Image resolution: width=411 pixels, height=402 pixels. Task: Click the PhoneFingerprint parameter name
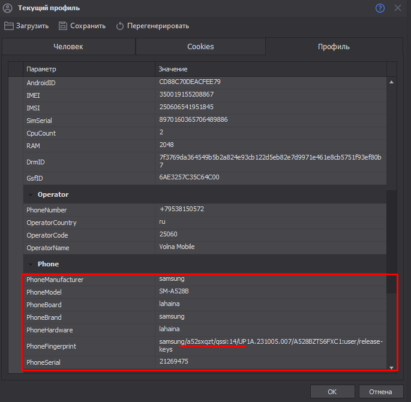click(x=52, y=346)
